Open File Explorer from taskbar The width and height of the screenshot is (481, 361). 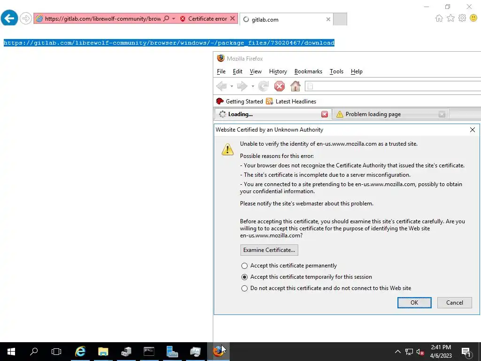[x=103, y=352]
